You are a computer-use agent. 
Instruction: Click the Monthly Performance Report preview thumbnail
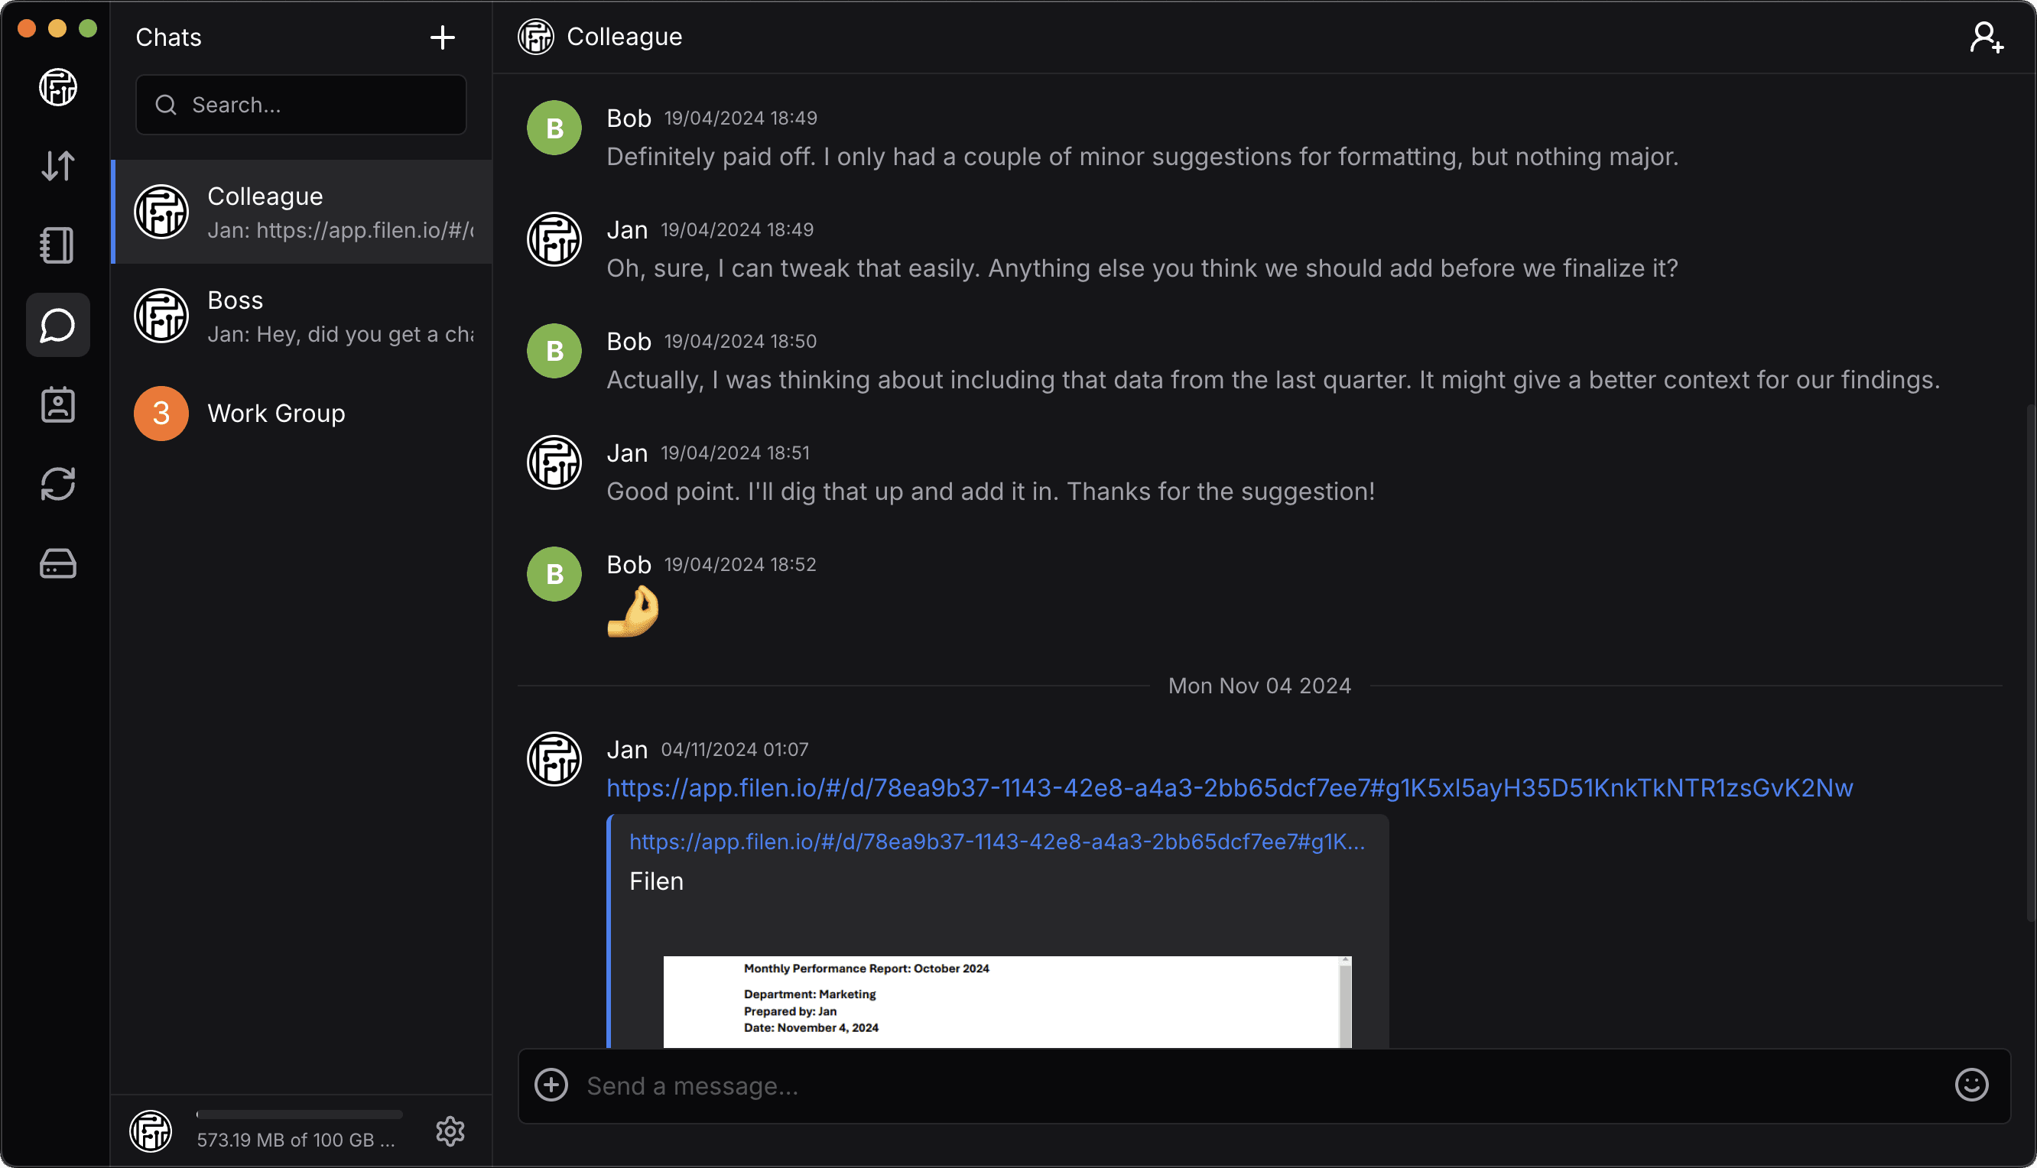[1007, 1001]
